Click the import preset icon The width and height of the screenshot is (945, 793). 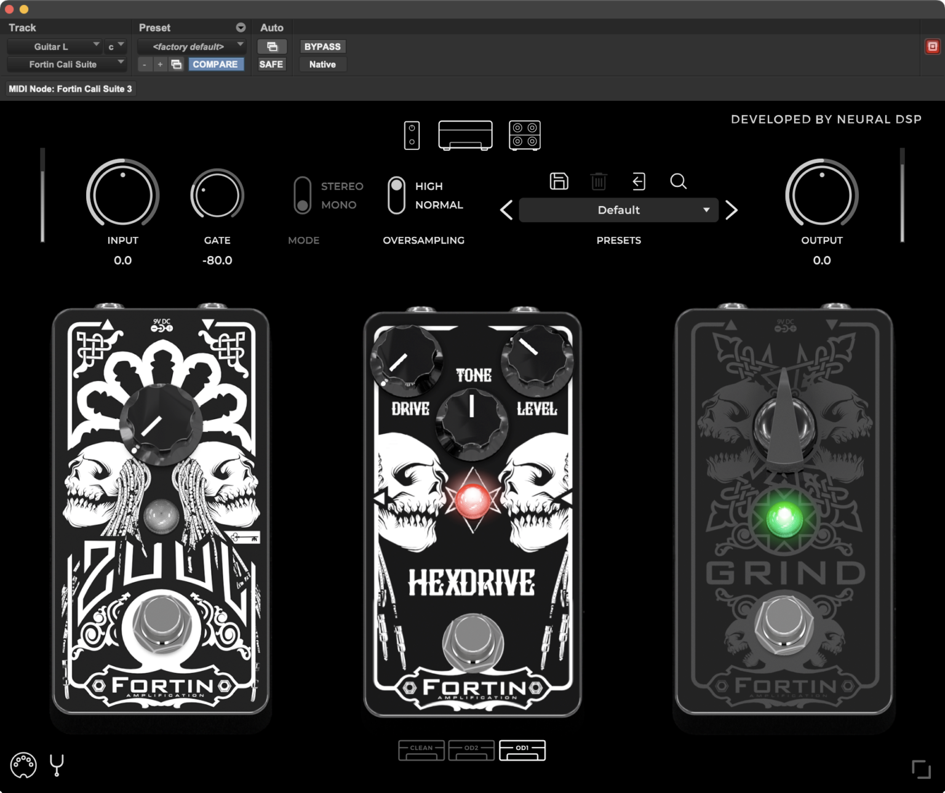coord(639,181)
